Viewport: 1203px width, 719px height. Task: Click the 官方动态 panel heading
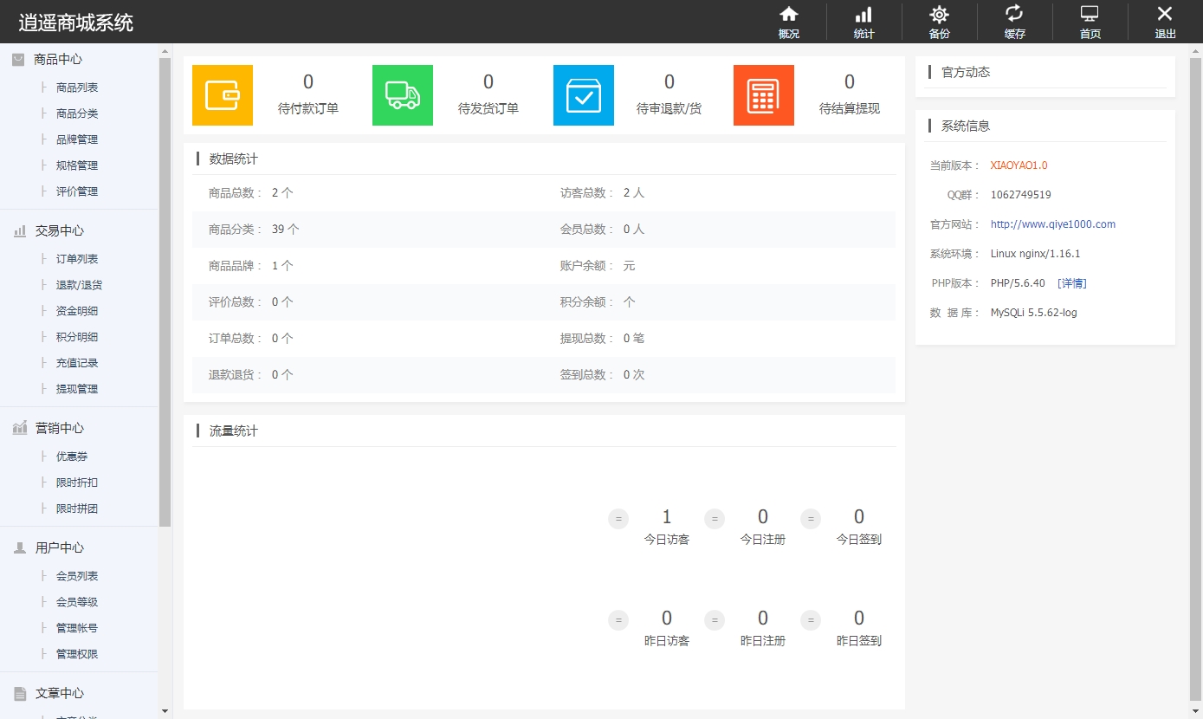tap(966, 72)
